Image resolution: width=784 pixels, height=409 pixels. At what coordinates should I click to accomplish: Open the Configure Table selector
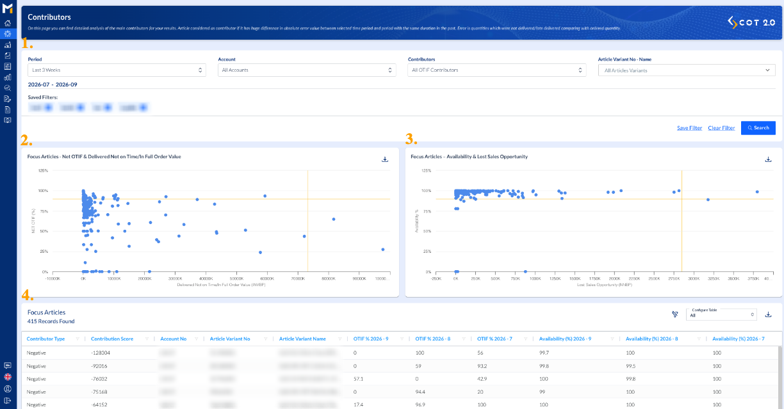721,314
